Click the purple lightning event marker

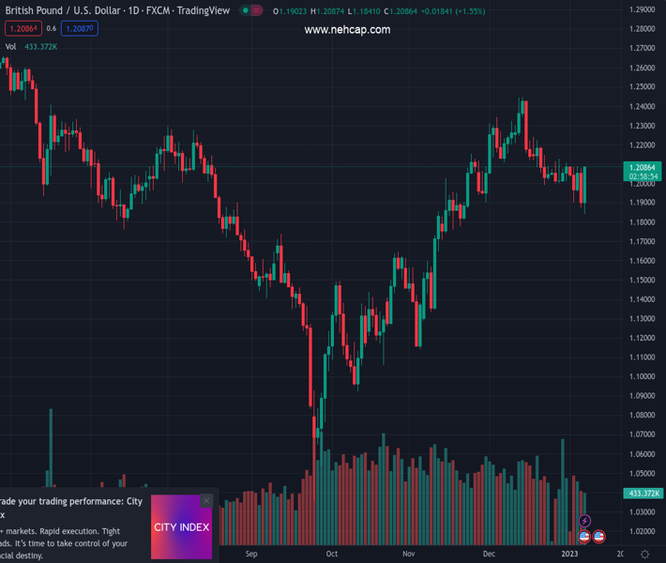pos(585,521)
